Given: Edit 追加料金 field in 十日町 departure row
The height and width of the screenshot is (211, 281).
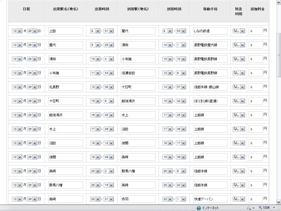Looking at the screenshot, I should pyautogui.click(x=255, y=101).
